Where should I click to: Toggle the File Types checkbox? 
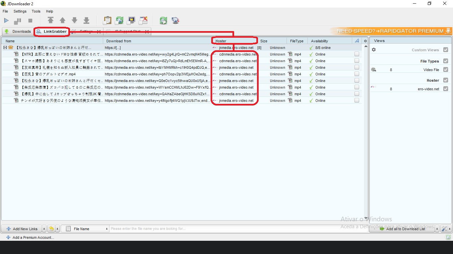pos(446,61)
